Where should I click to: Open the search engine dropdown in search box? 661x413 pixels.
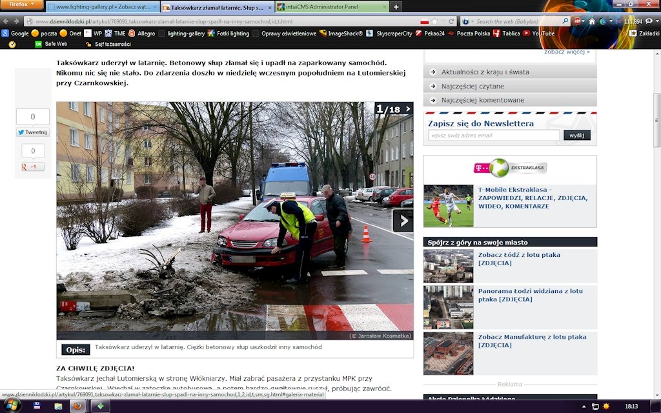(467, 21)
